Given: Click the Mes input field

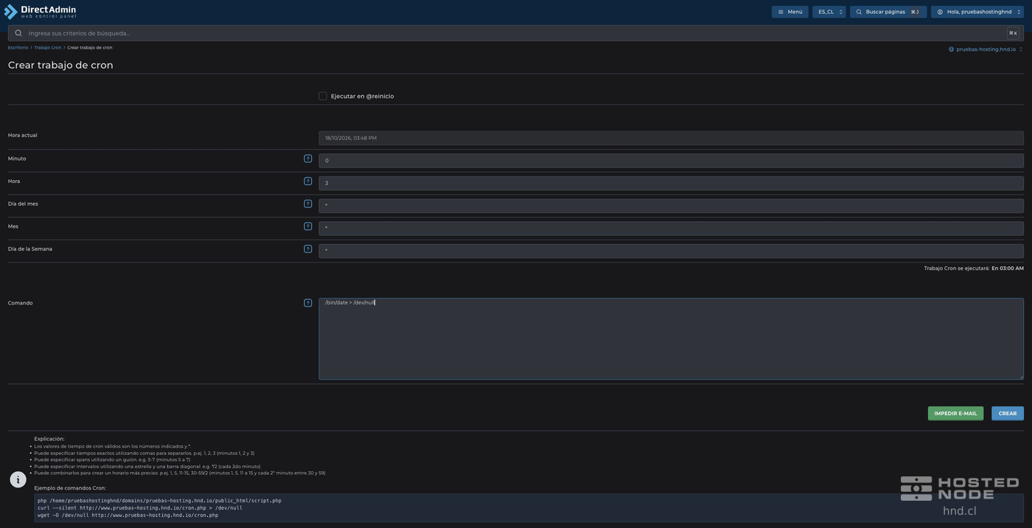Looking at the screenshot, I should click(671, 228).
